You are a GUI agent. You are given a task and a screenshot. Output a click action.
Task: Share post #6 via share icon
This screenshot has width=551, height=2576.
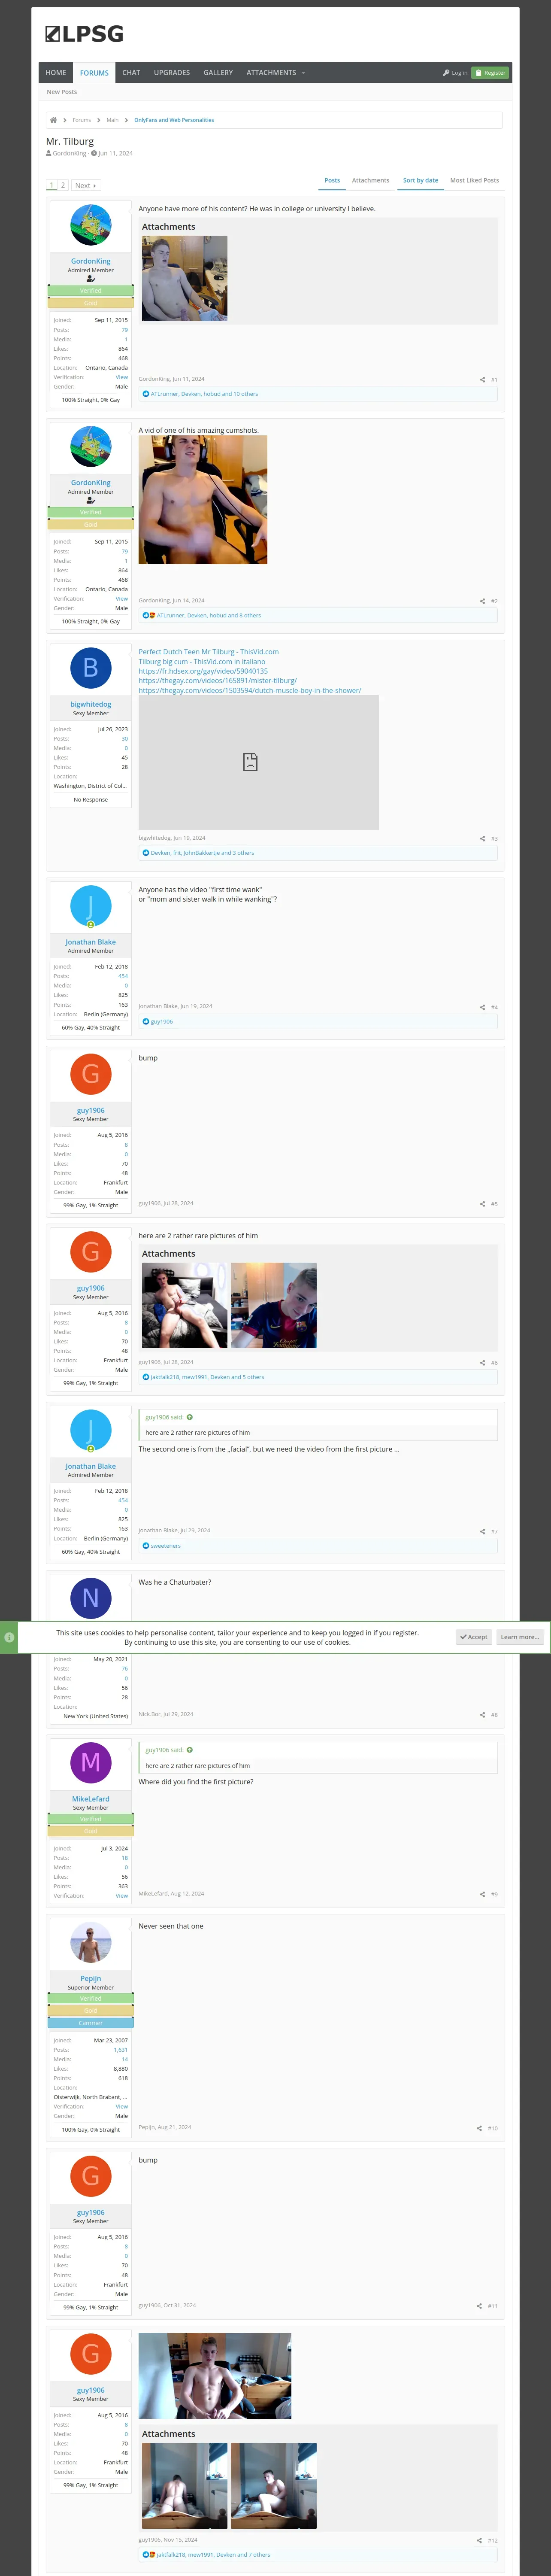(x=482, y=1363)
